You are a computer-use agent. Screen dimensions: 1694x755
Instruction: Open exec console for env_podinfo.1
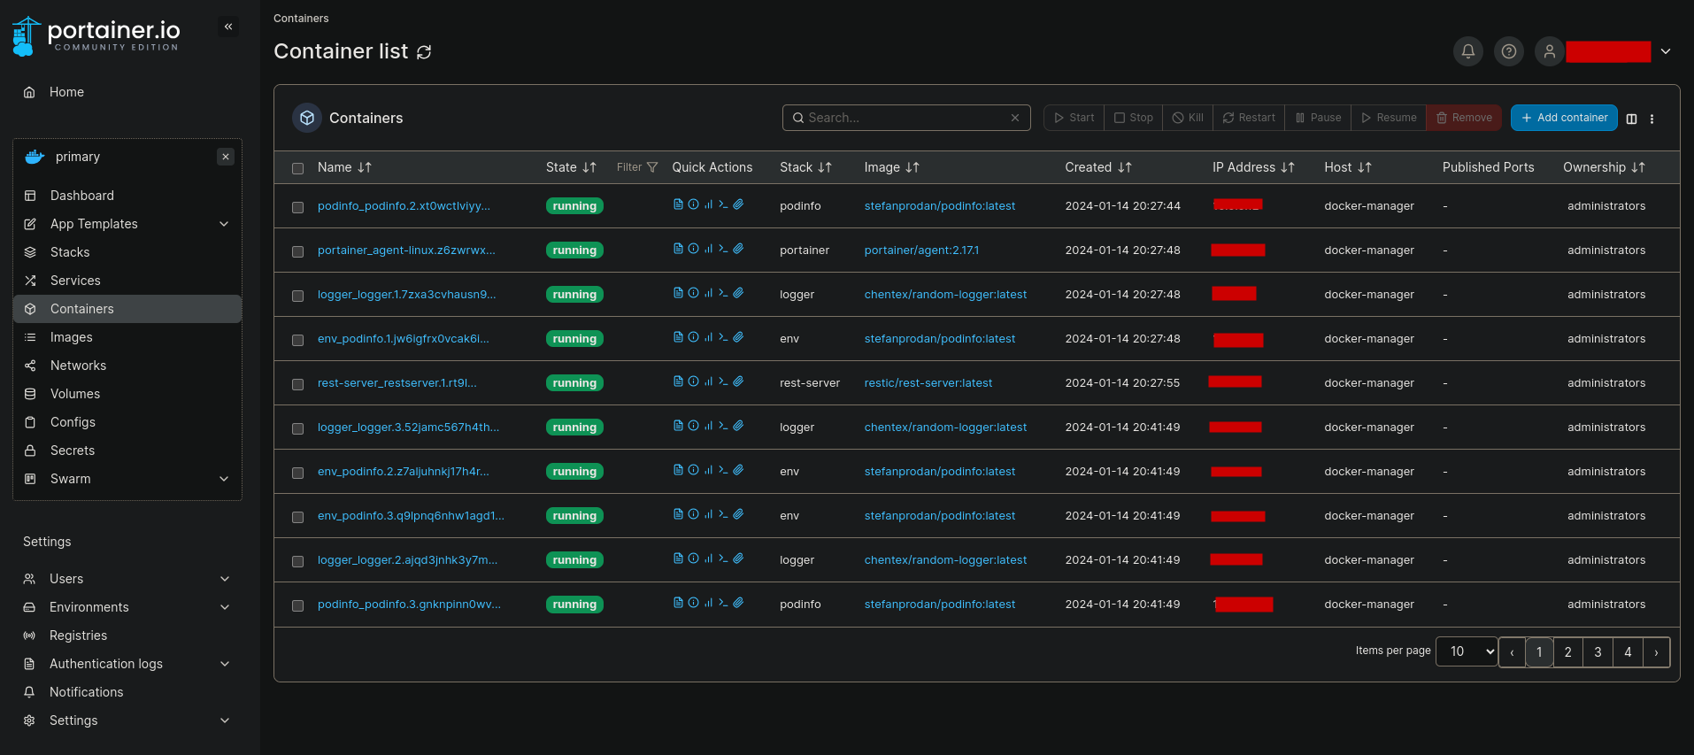[x=723, y=337]
